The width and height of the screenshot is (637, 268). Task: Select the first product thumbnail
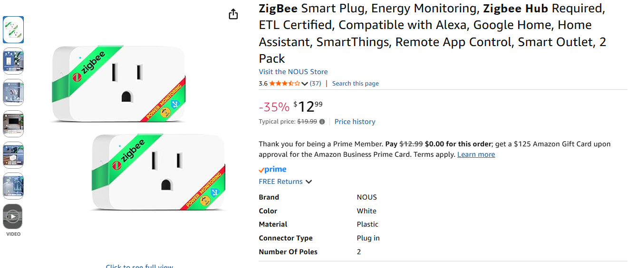click(13, 30)
